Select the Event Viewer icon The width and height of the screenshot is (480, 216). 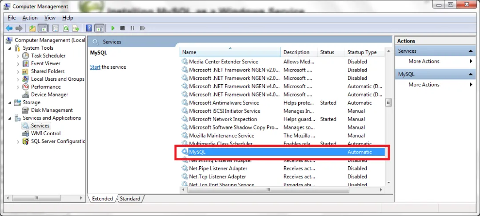point(26,63)
